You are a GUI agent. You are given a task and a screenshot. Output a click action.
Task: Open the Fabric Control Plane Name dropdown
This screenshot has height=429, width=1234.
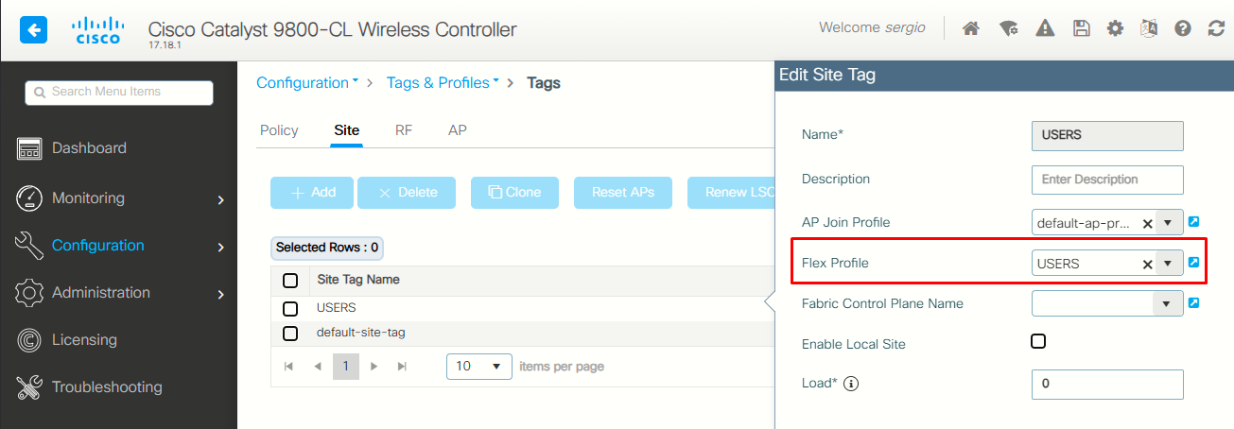(1168, 304)
